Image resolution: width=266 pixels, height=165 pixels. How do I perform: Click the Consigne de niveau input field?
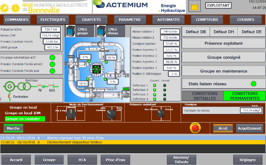tap(251, 111)
